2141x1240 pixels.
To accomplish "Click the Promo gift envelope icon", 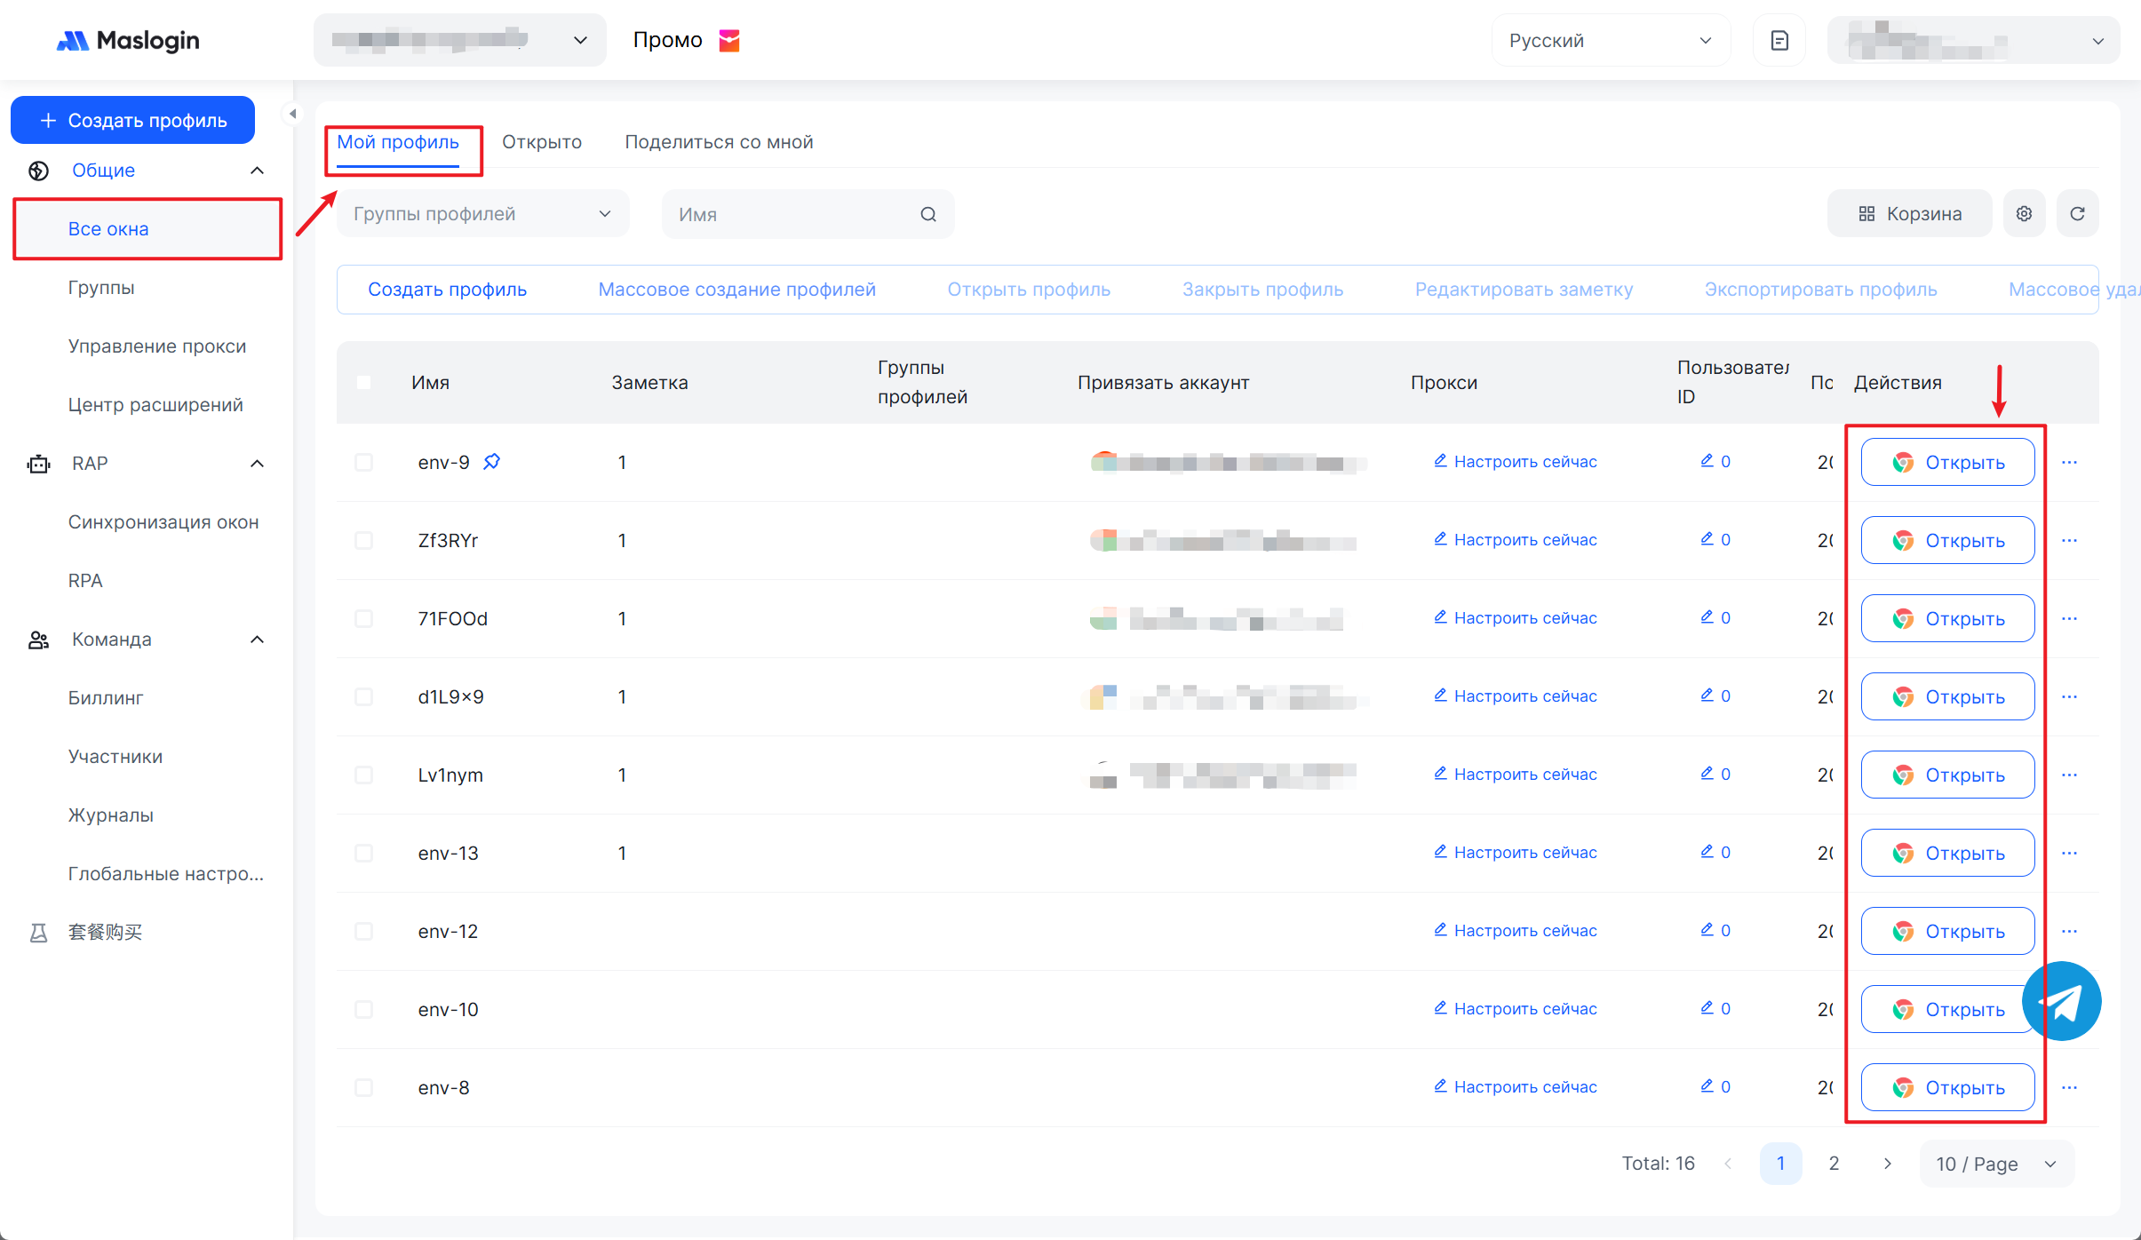I will pos(729,41).
